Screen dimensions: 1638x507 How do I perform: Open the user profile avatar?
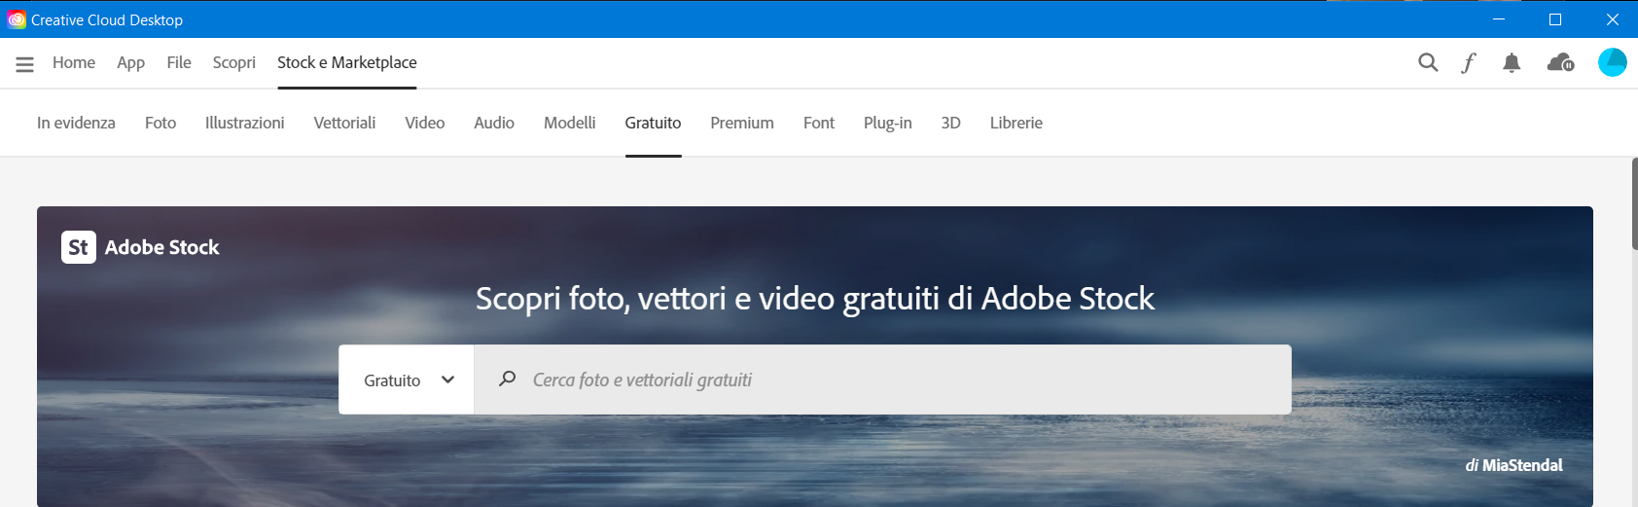(1613, 62)
